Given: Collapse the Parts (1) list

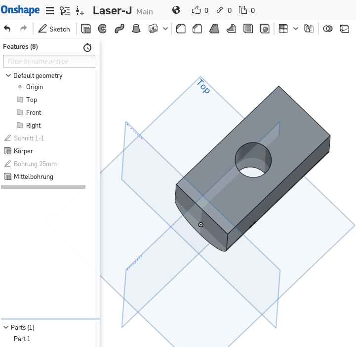Looking at the screenshot, I should 5,327.
